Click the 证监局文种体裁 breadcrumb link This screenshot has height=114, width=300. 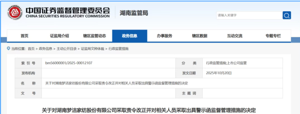coord(92,49)
